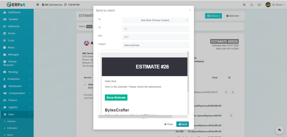287x137 pixels.
Task: Click the BytesCrafter heading in email
Action: (x=117, y=110)
